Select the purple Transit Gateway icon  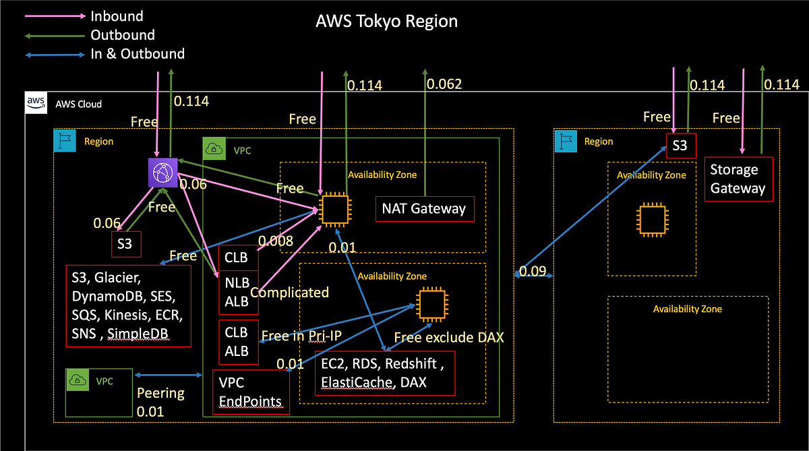click(161, 173)
